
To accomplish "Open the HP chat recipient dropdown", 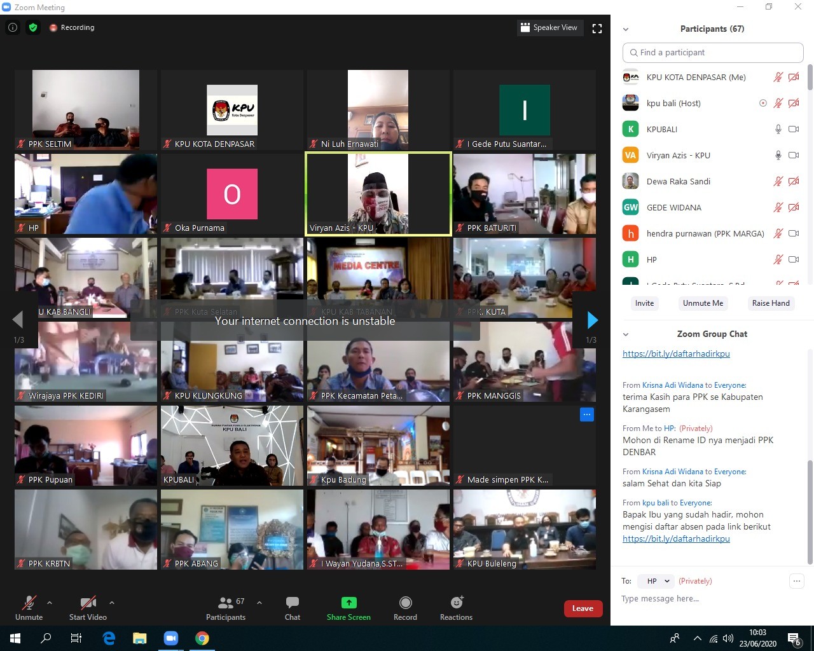I will 658,581.
